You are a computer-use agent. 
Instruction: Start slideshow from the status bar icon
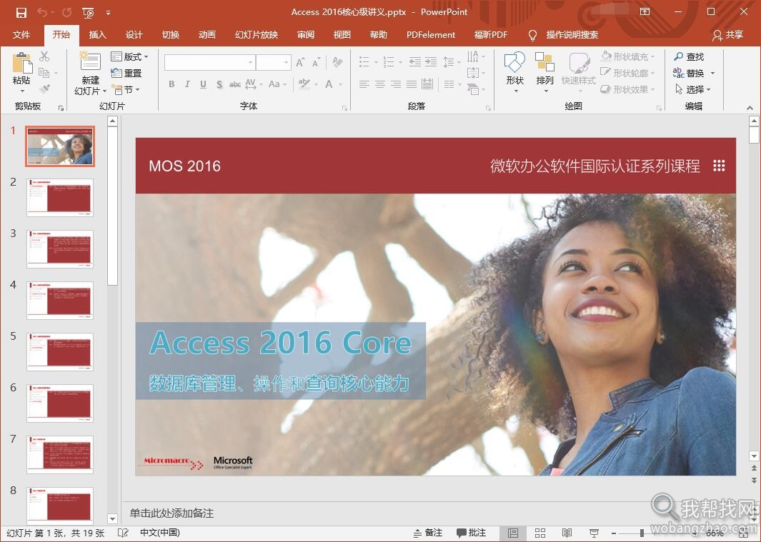pos(594,533)
